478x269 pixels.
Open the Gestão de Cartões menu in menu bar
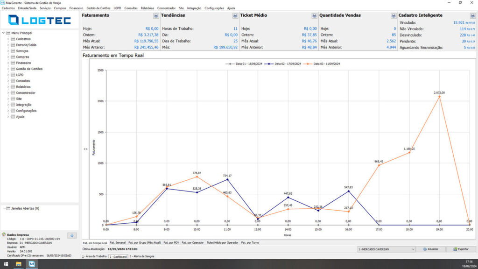pyautogui.click(x=98, y=8)
